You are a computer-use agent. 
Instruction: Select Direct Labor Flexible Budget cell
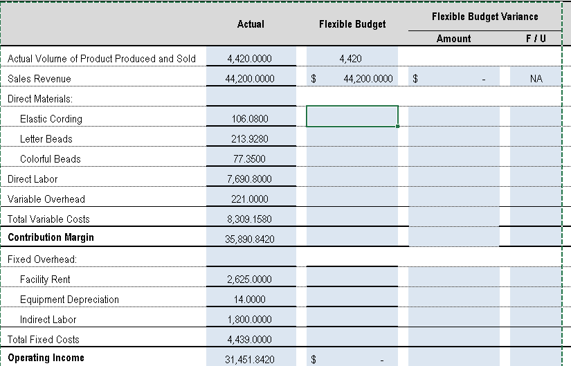point(352,176)
